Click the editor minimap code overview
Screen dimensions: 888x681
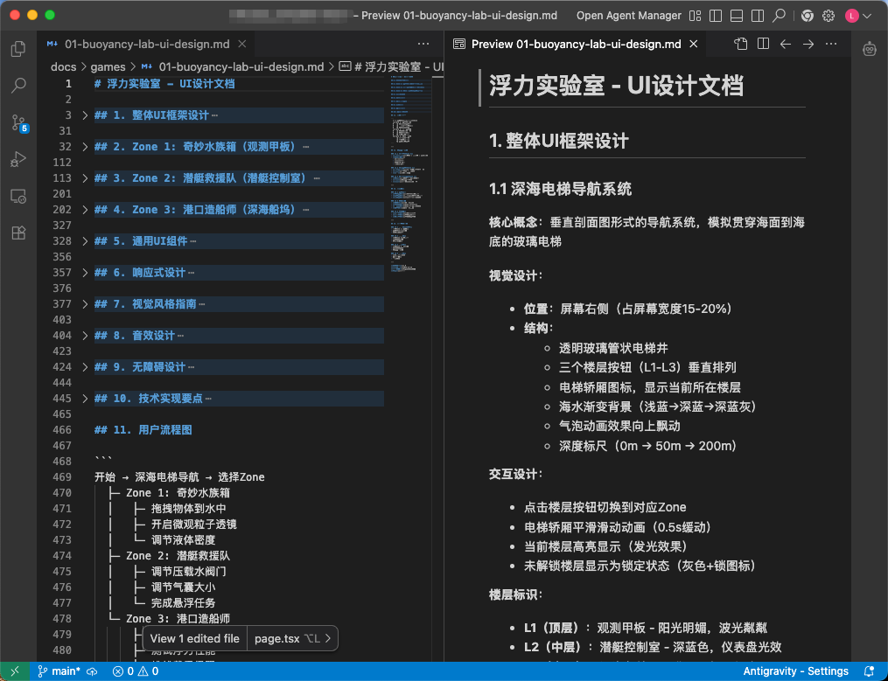[410, 174]
